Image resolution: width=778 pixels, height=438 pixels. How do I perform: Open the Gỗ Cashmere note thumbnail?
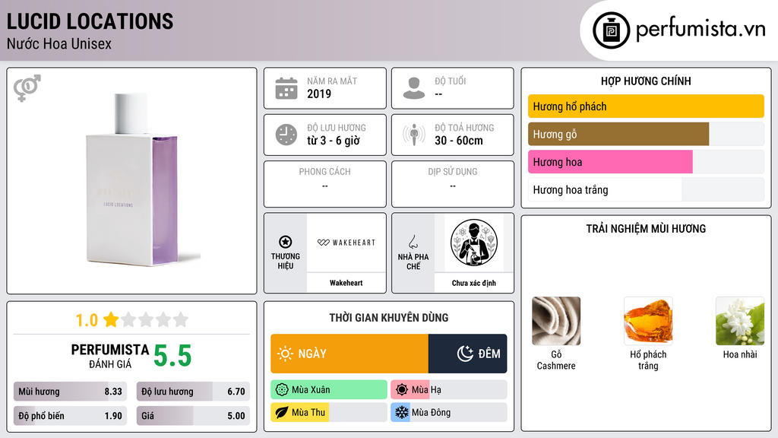556,321
